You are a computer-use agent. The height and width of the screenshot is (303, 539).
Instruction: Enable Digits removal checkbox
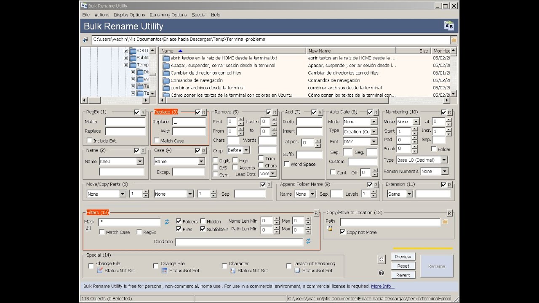(216, 161)
